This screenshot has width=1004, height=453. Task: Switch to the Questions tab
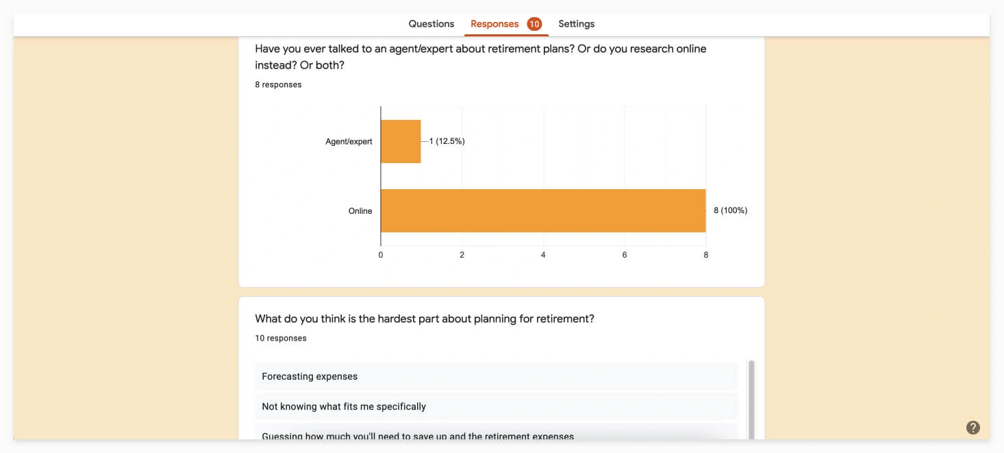click(431, 24)
